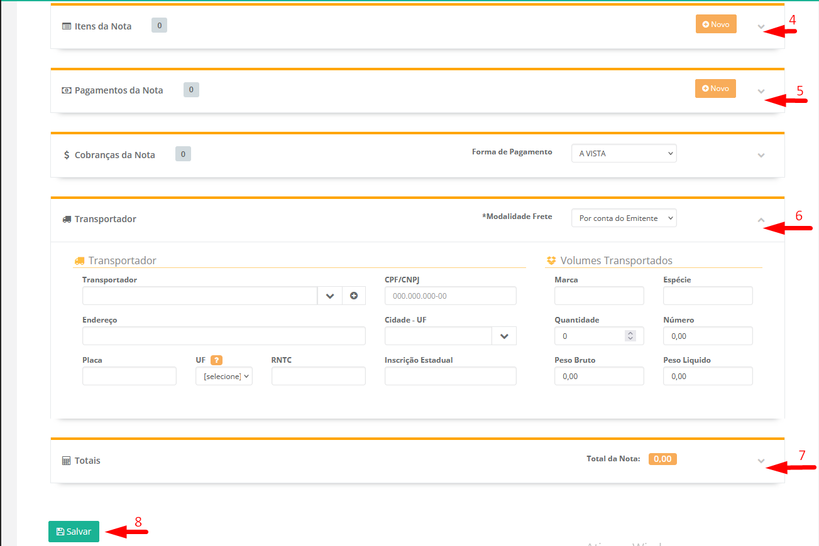The width and height of the screenshot is (819, 546).
Task: Open the Modalidade Frete dropdown
Action: (x=624, y=218)
